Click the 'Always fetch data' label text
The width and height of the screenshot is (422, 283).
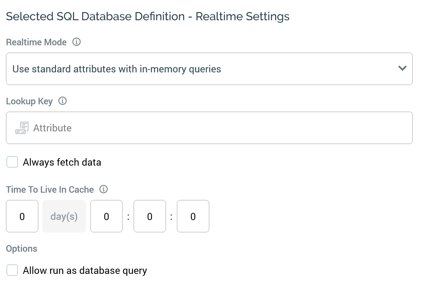coord(62,162)
